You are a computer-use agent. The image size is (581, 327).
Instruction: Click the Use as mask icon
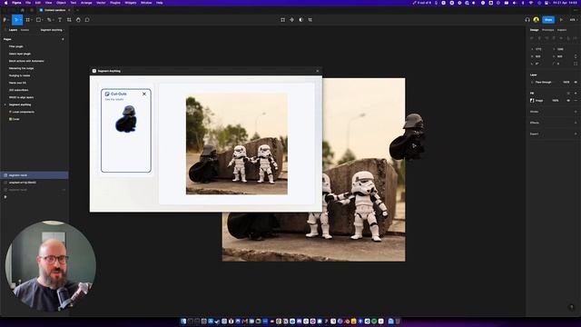[300, 20]
